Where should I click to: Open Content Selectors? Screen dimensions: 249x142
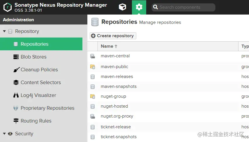41,83
